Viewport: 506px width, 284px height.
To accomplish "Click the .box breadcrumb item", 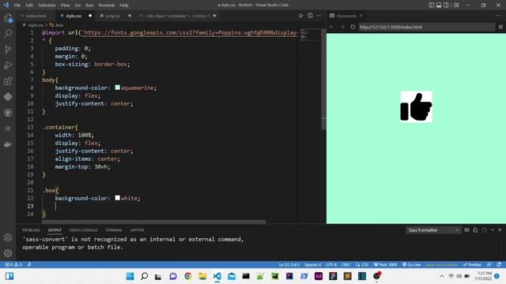I will click(56, 24).
